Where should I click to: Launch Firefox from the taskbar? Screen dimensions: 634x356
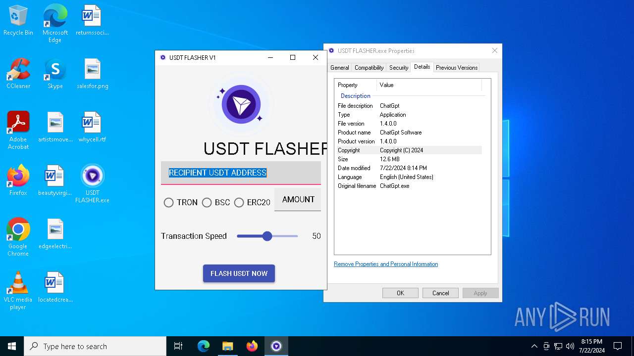point(252,346)
